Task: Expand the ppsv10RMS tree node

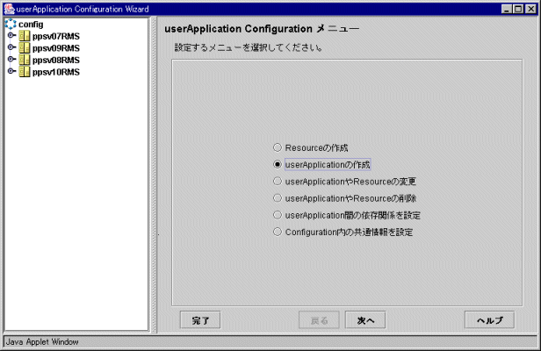Action: pyautogui.click(x=11, y=72)
